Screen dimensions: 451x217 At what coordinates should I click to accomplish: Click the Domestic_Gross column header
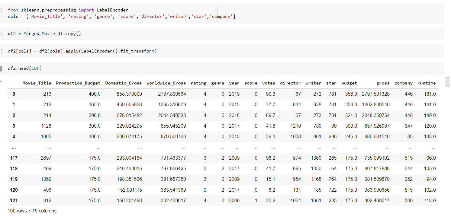(x=124, y=83)
